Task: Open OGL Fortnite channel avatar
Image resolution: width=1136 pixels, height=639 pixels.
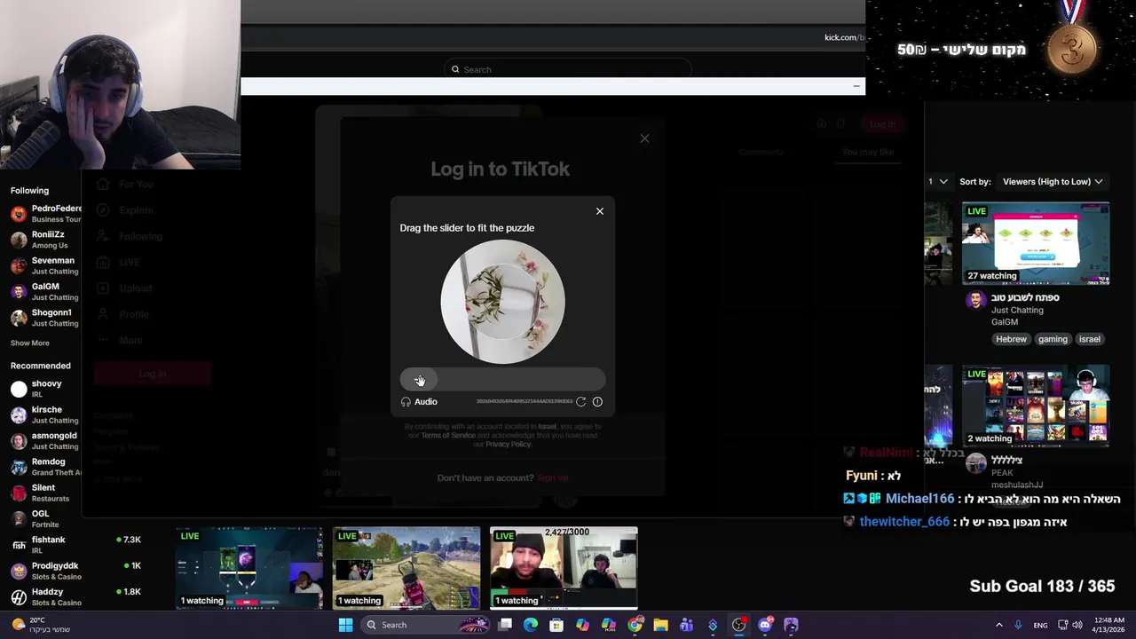Action: [19, 518]
